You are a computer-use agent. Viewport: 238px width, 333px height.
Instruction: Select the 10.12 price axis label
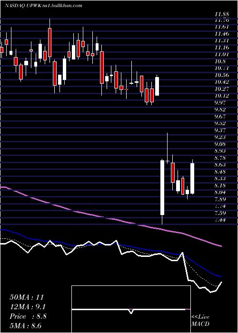point(222,96)
